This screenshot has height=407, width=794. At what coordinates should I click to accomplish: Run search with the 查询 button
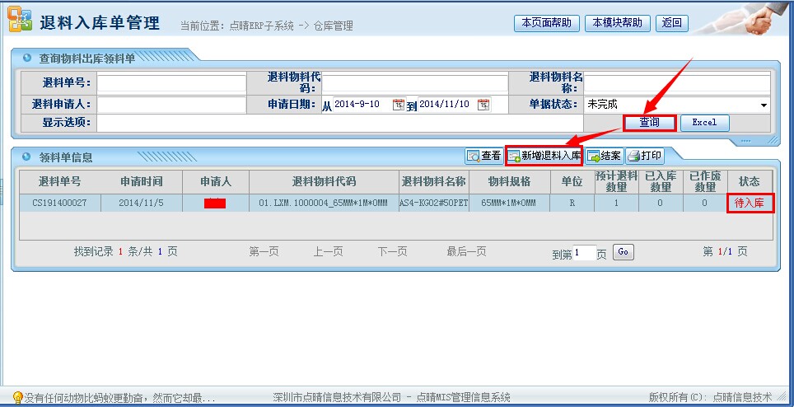coord(649,123)
